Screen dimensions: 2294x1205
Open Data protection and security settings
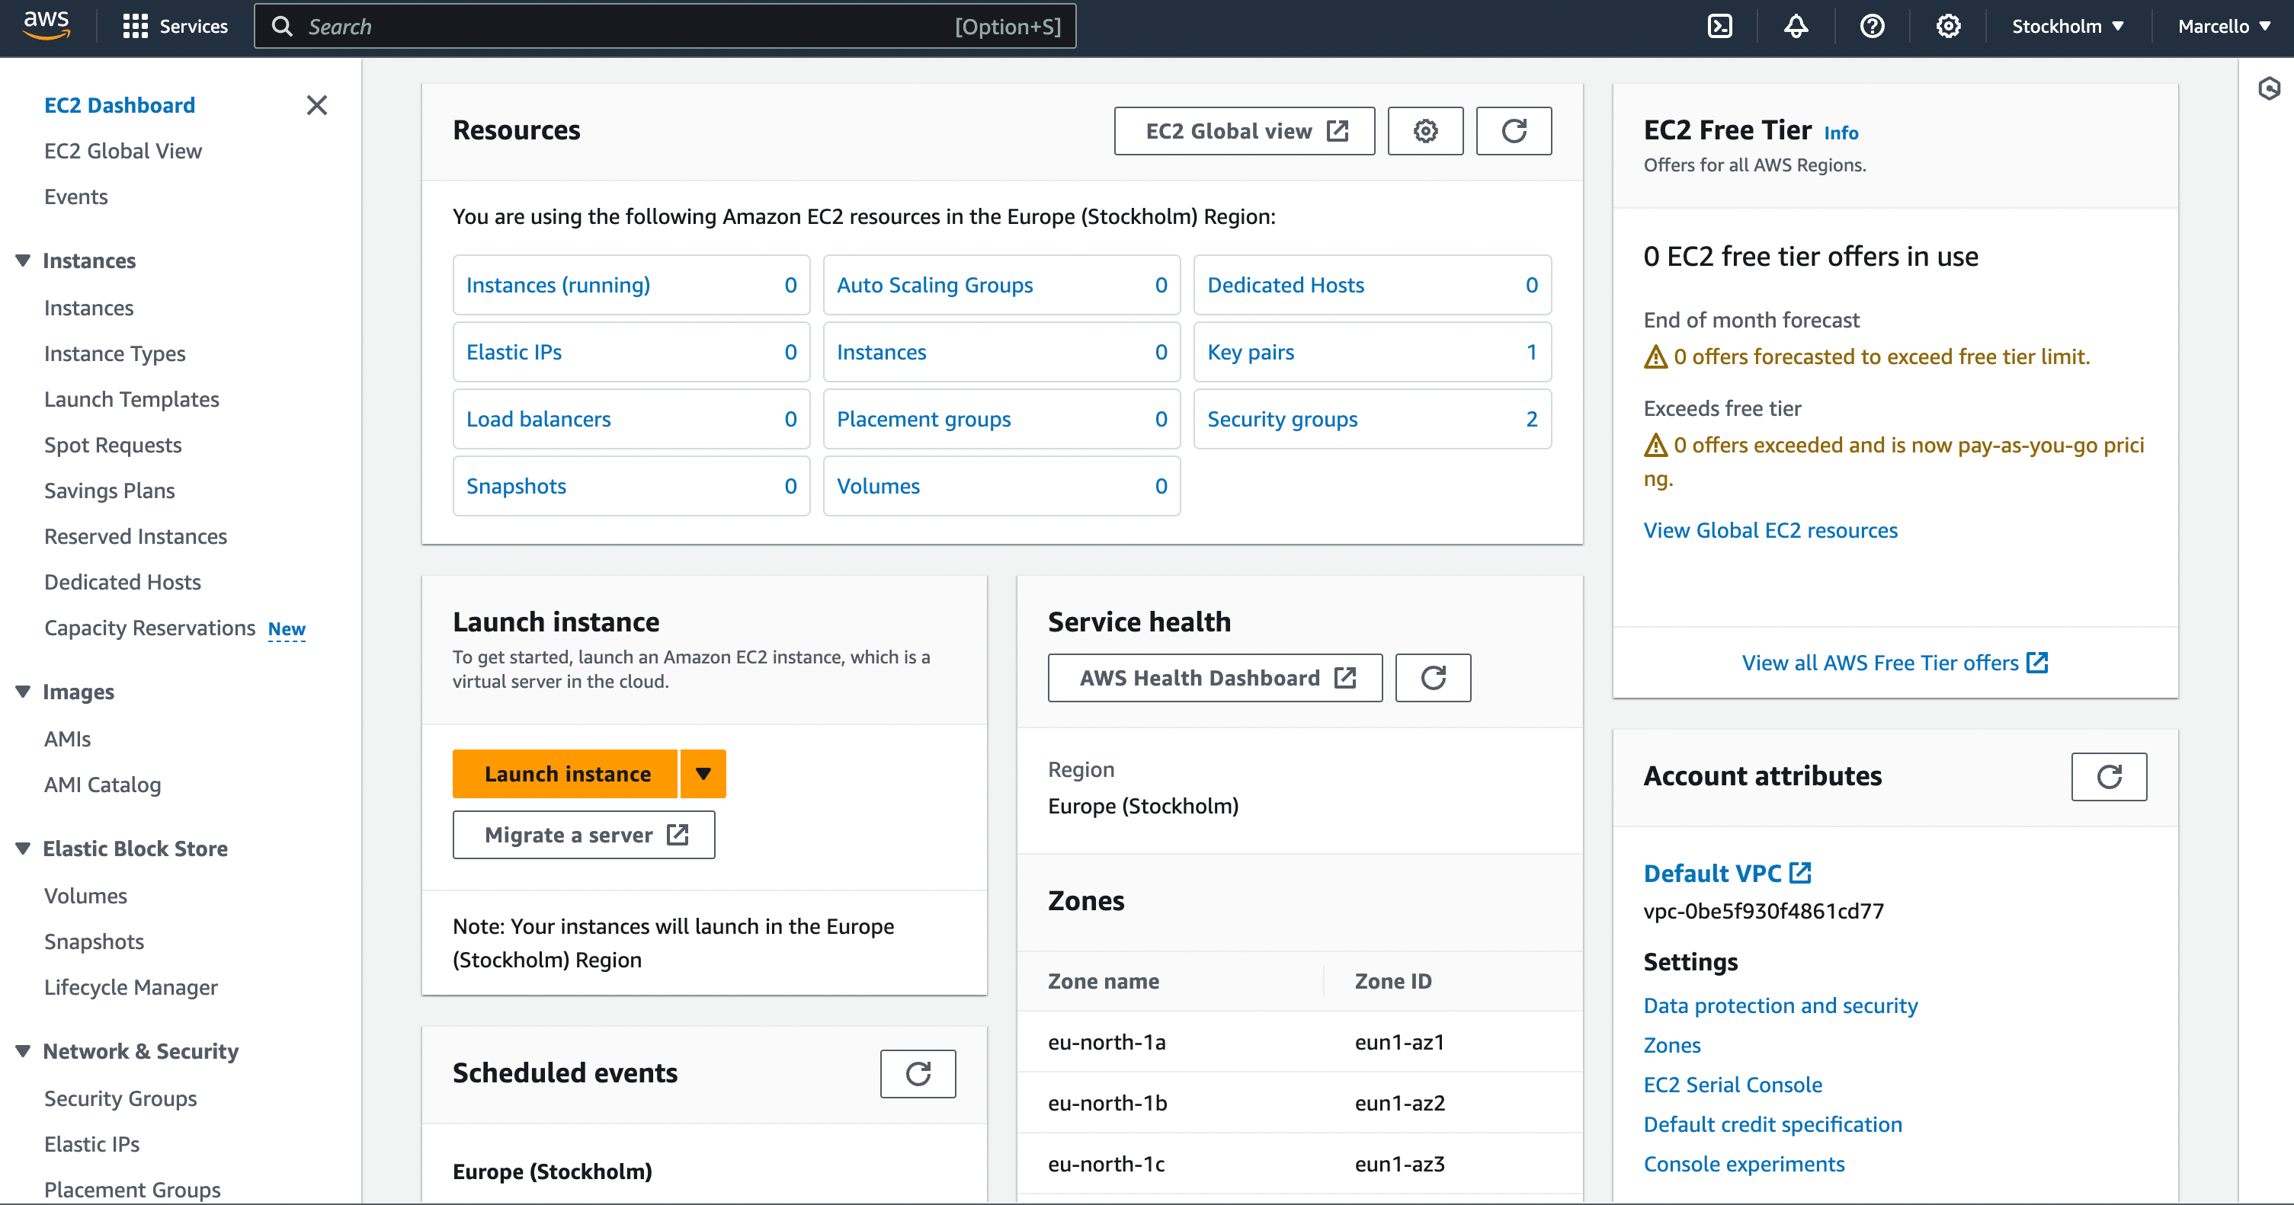click(x=1780, y=1005)
